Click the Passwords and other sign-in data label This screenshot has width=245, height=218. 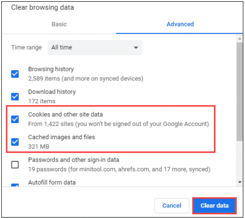74,160
